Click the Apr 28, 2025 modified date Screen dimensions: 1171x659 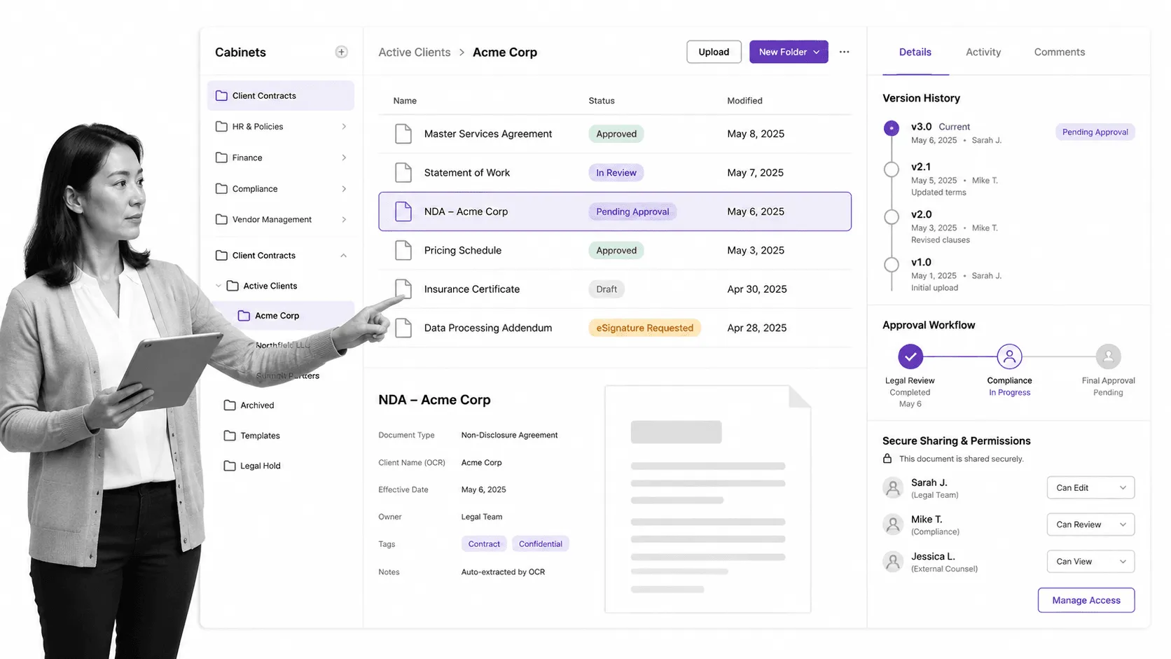[757, 328]
